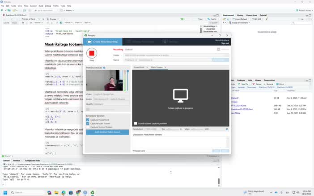Screen dimensions: 314x196
Task: Insert a bullet list in editor
Action: (x=47, y=23)
